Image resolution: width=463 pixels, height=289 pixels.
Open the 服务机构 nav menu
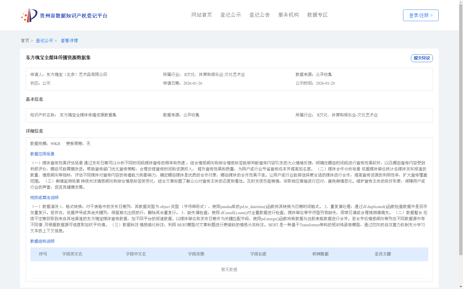(x=289, y=15)
